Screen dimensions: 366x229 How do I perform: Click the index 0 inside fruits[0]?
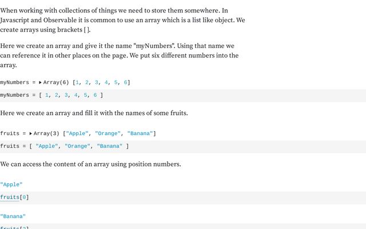24,198
